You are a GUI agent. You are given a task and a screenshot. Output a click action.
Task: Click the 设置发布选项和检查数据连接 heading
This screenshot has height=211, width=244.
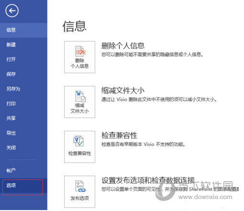(x=148, y=180)
